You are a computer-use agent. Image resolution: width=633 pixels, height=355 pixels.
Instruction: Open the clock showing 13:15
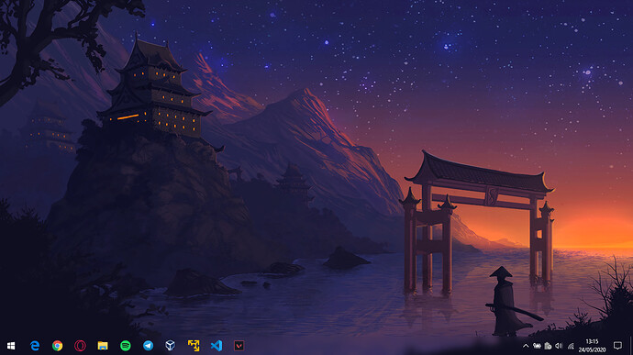click(x=592, y=346)
